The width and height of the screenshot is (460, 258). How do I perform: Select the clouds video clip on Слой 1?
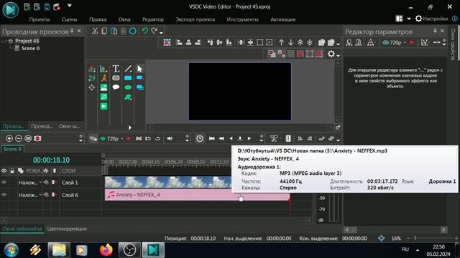coord(168,182)
